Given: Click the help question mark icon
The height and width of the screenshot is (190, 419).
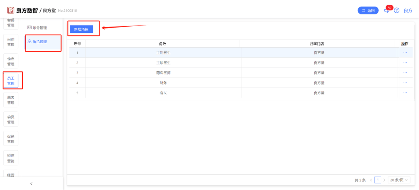Looking at the screenshot, I should tap(396, 10).
